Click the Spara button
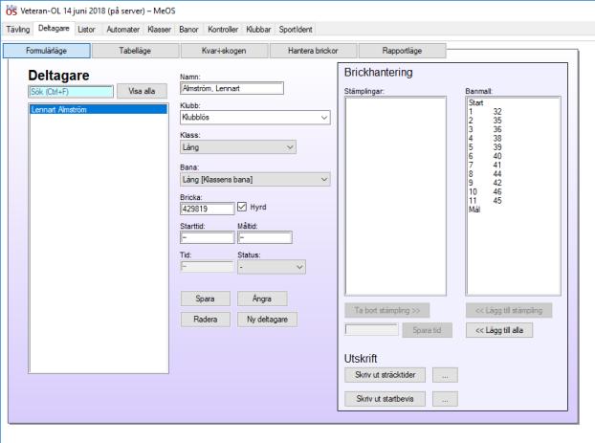This screenshot has height=443, width=595. point(206,299)
